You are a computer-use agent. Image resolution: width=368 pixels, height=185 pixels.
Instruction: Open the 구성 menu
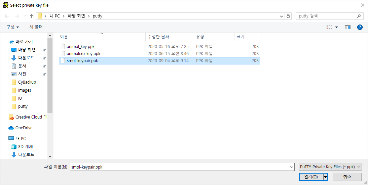(13, 27)
